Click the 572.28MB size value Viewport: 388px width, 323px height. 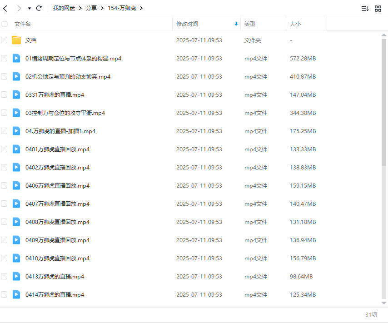pyautogui.click(x=303, y=59)
